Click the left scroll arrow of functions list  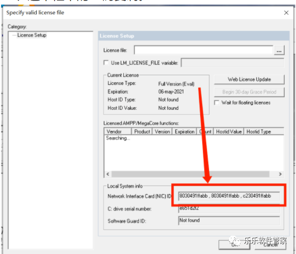(x=108, y=174)
